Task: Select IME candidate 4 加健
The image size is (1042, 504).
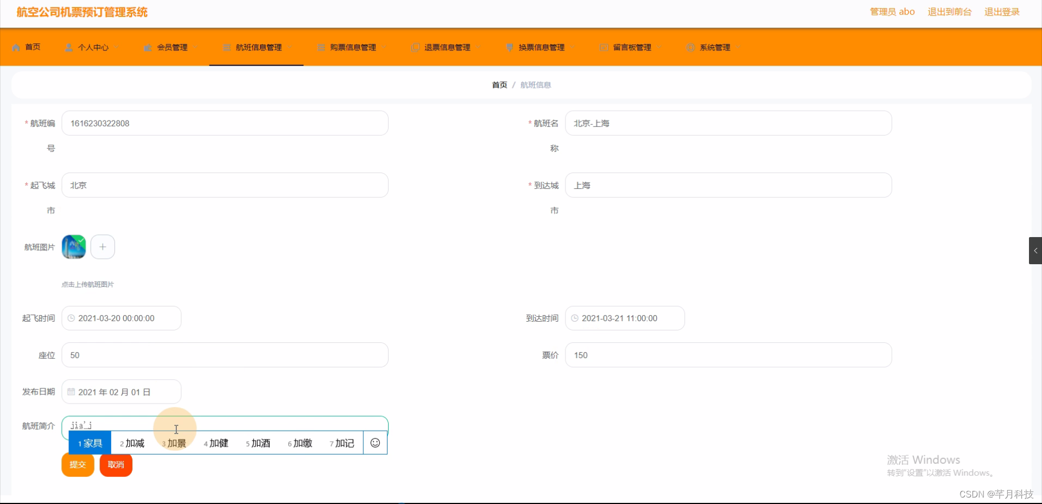Action: [216, 443]
